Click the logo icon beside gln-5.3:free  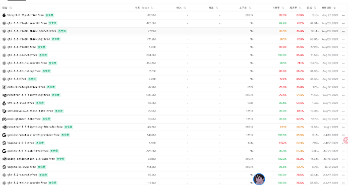(x=4, y=79)
